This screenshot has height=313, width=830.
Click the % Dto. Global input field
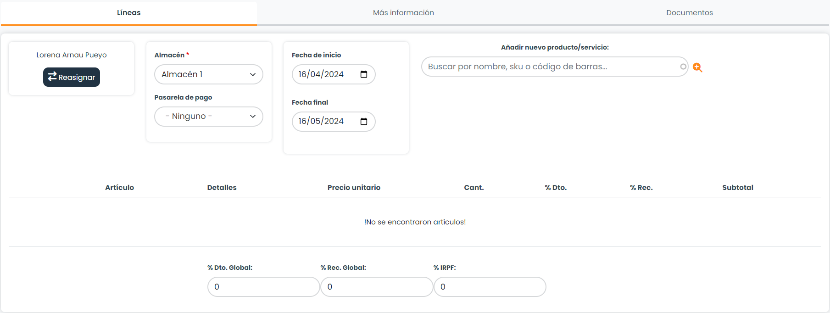263,287
